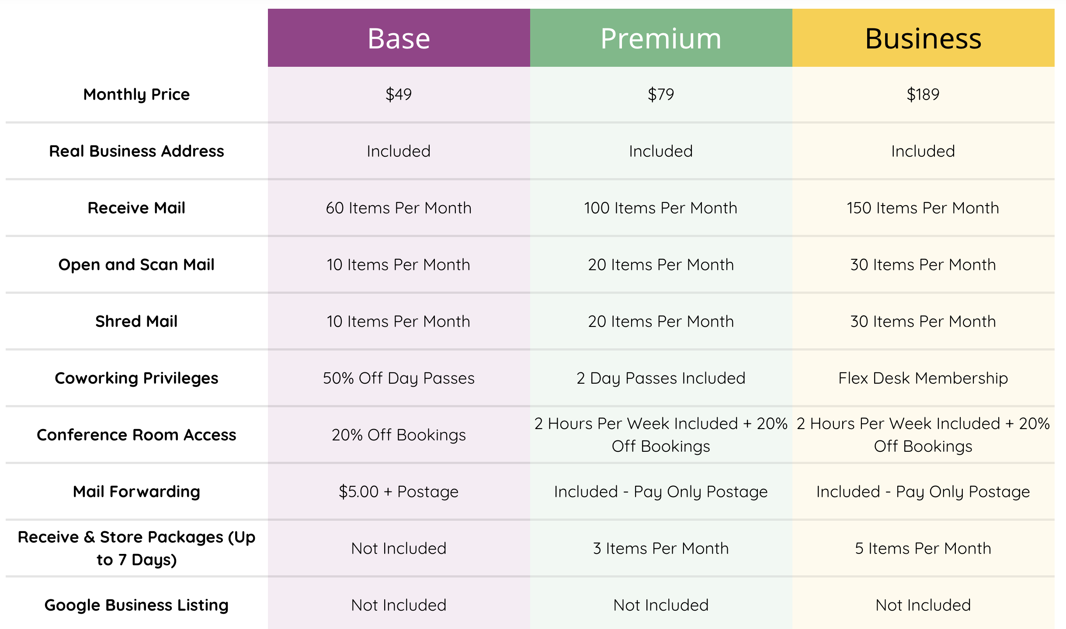
Task: Click the $49 Base monthly price
Action: (x=399, y=94)
